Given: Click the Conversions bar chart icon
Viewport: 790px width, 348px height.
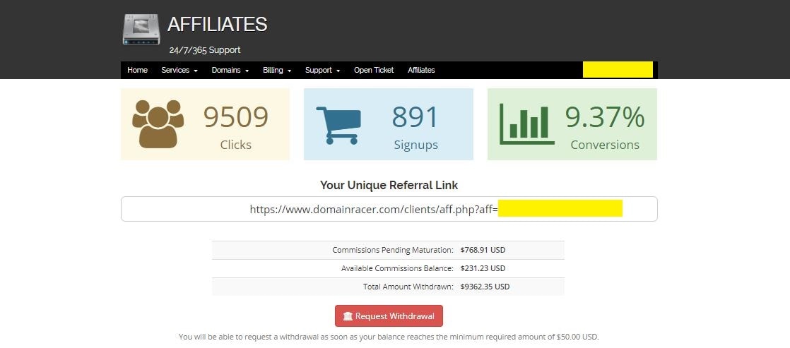Looking at the screenshot, I should click(x=526, y=124).
